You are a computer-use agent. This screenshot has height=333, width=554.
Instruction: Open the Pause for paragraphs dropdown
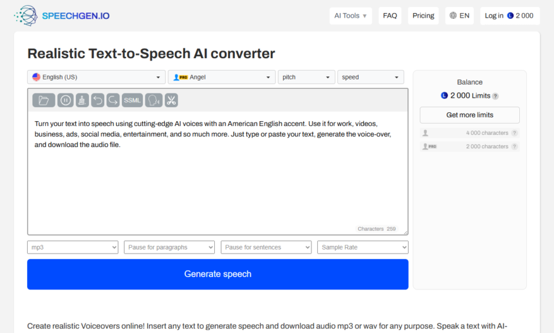click(x=169, y=247)
